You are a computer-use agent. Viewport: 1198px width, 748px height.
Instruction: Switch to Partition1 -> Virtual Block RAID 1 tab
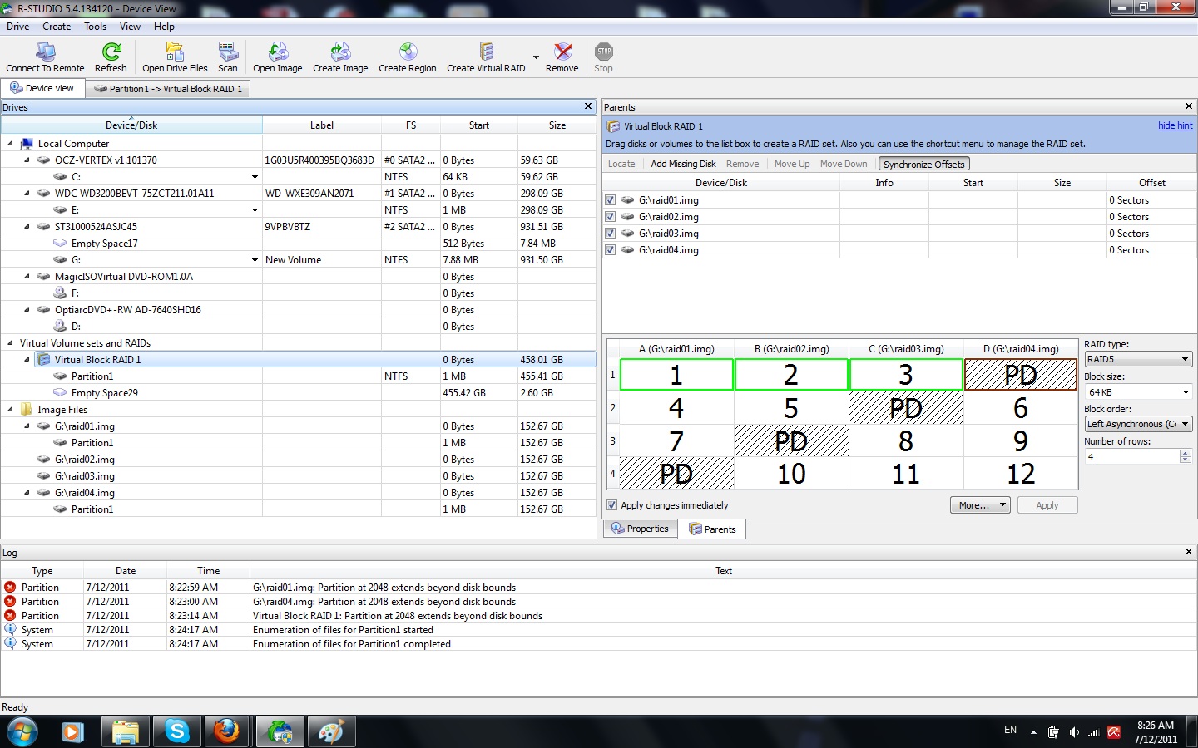pyautogui.click(x=168, y=89)
